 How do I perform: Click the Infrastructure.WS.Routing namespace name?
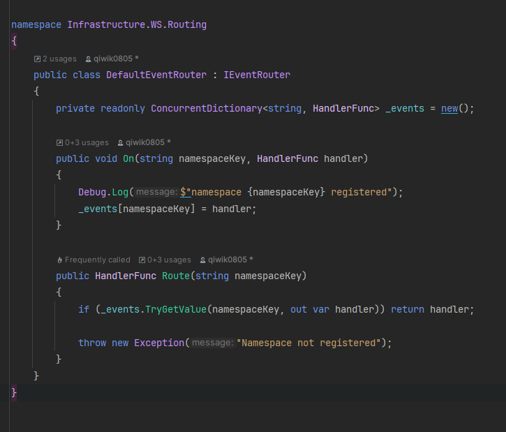pos(137,25)
